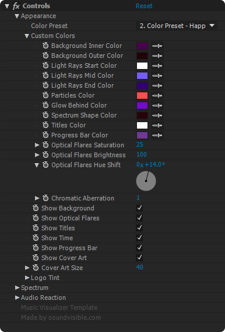Viewport: 225px width, 332px height.
Task: Click Optical Flares Saturation value 25
Action: coord(140,144)
